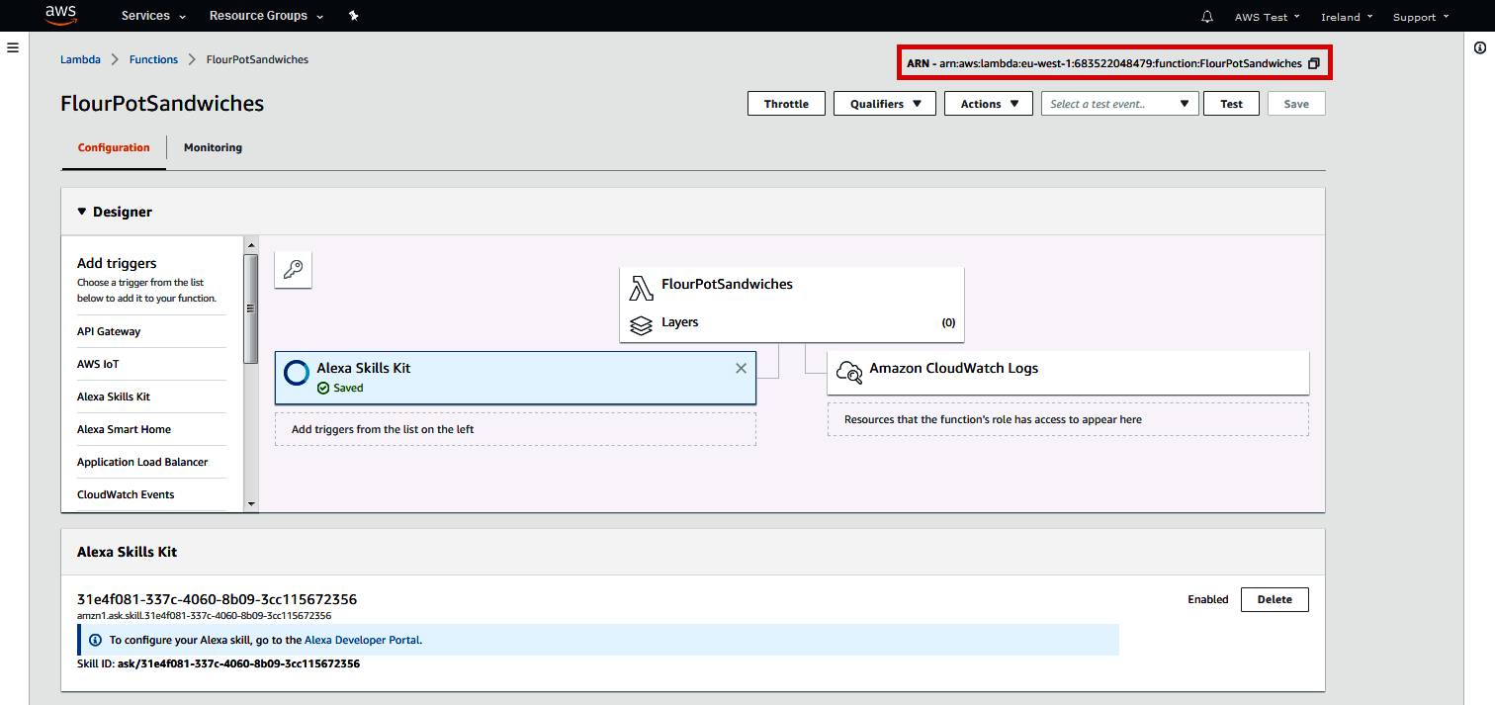
Task: Open the notifications bell
Action: [x=1206, y=17]
